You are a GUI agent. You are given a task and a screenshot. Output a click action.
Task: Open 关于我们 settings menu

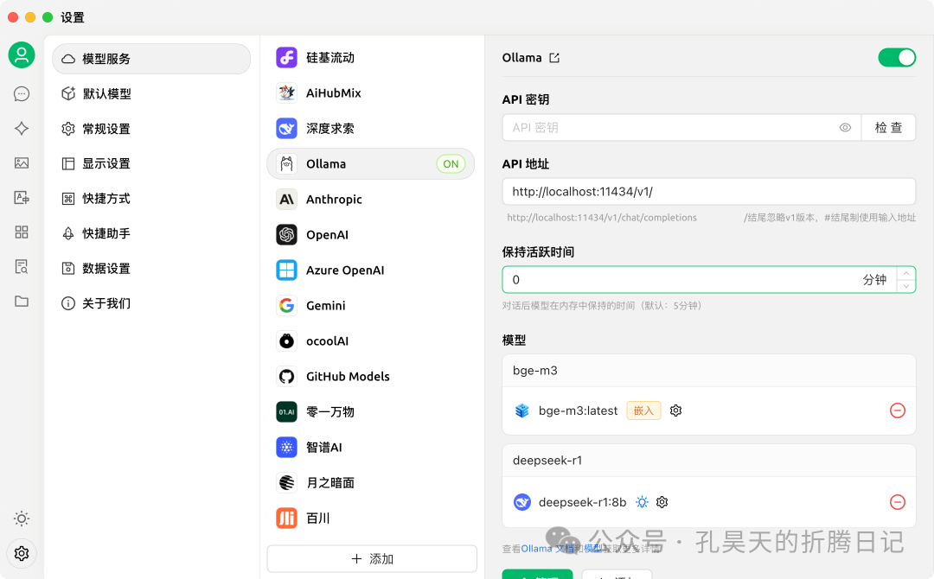pyautogui.click(x=151, y=303)
